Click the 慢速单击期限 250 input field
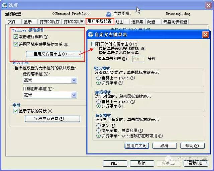This screenshot has width=214, height=171. [138, 59]
